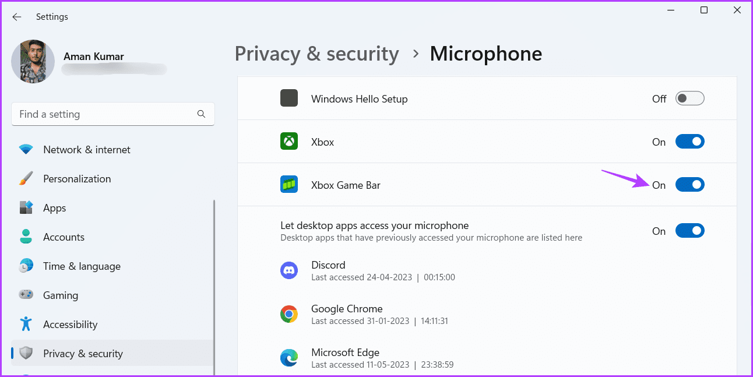The image size is (753, 377).
Task: Click Let desktop apps access your microphone
Action: coord(375,226)
